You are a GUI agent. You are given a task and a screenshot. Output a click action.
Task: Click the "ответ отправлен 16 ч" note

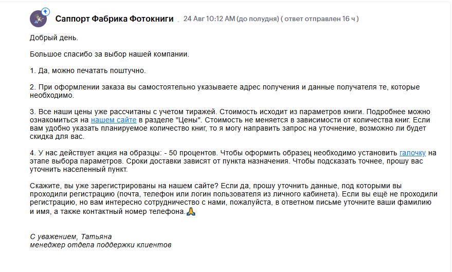tap(320, 19)
